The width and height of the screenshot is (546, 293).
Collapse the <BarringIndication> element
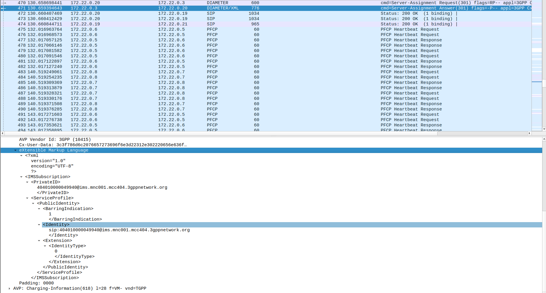39,209
